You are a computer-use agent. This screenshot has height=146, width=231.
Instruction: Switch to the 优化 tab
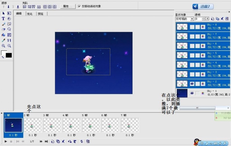(30, 14)
